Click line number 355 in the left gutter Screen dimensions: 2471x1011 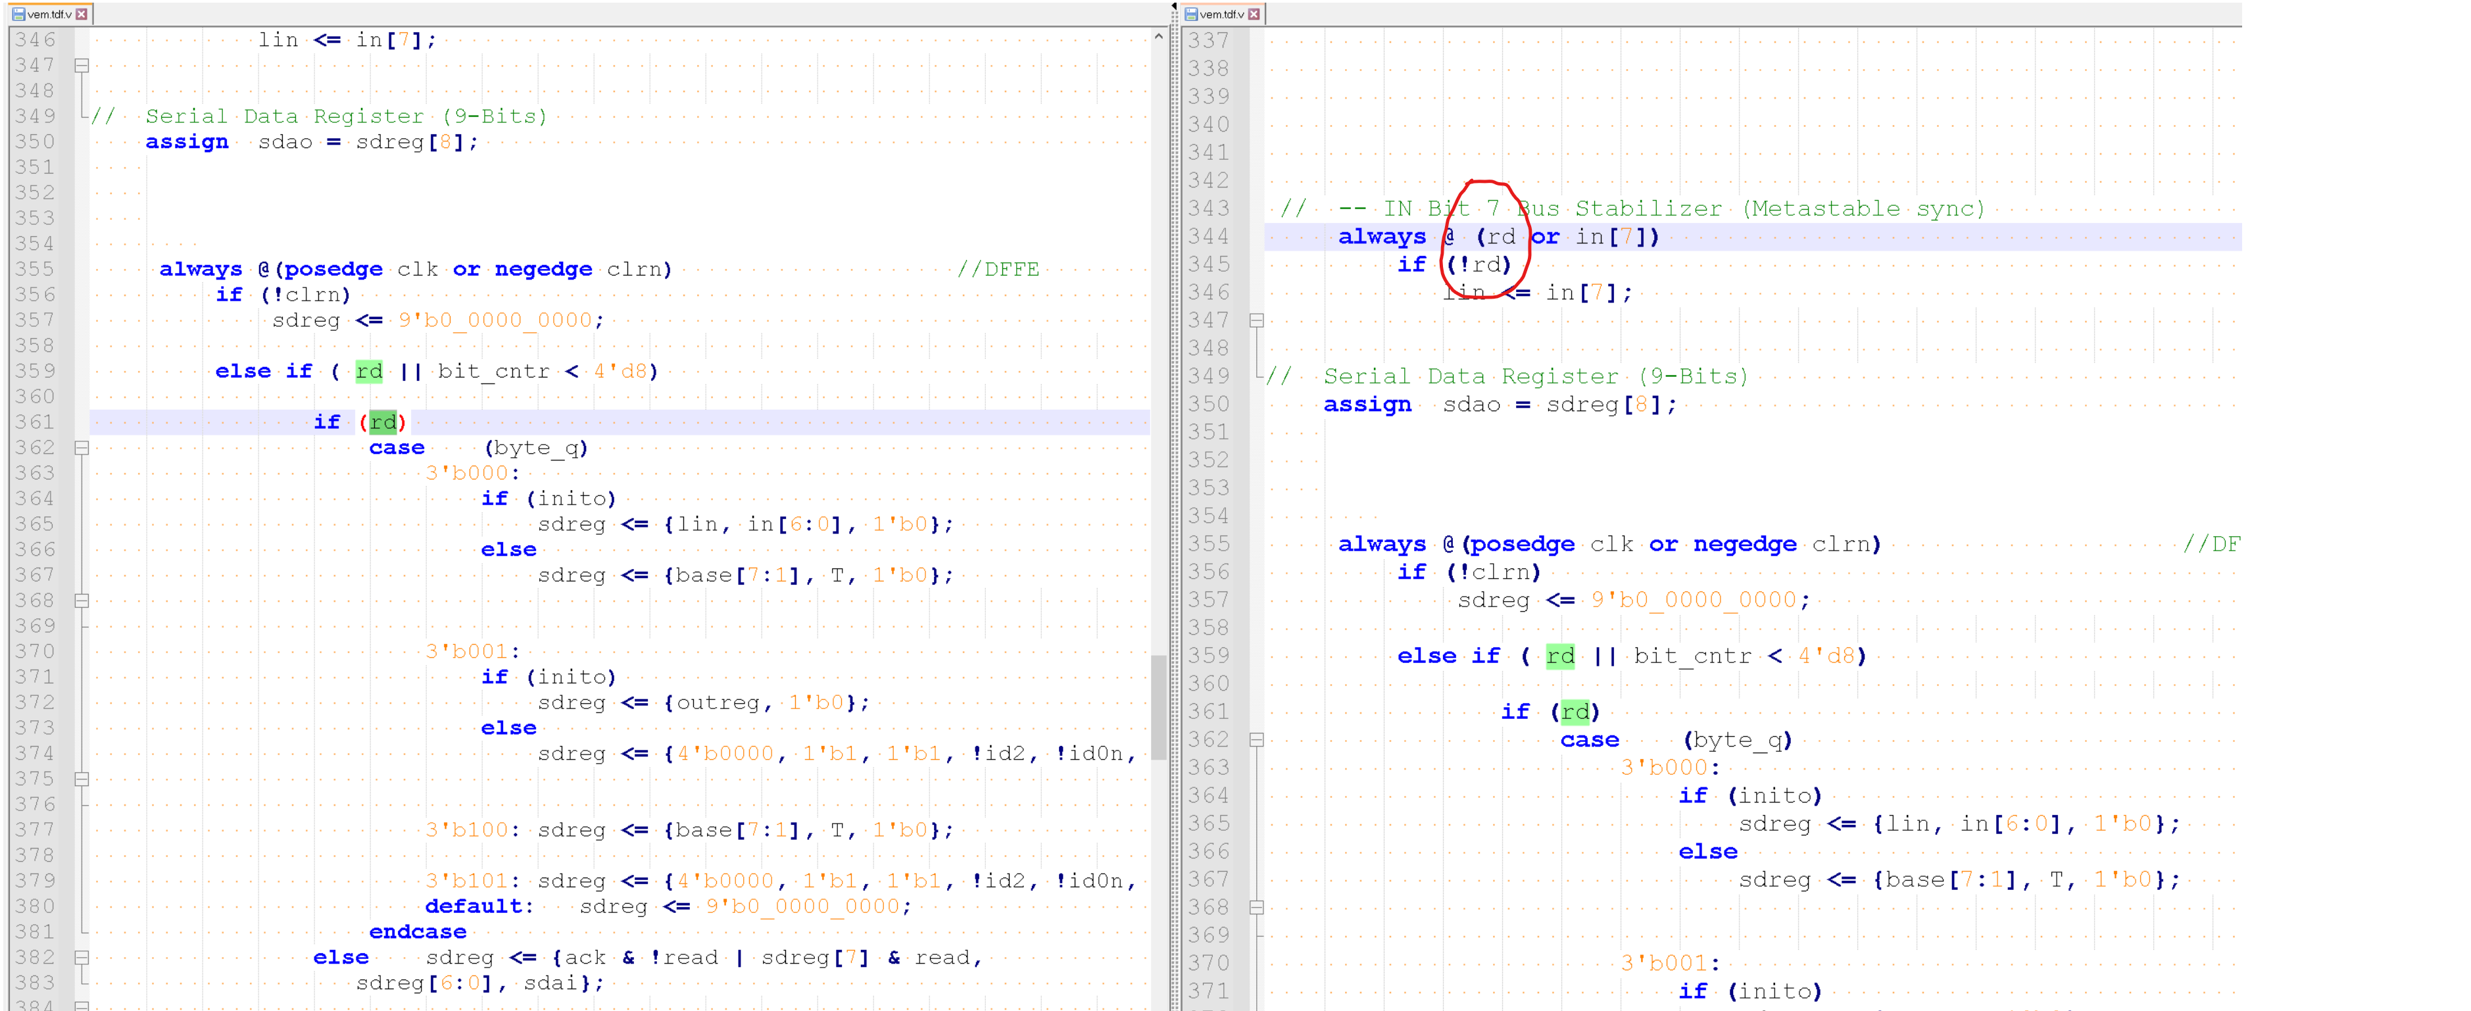[34, 270]
